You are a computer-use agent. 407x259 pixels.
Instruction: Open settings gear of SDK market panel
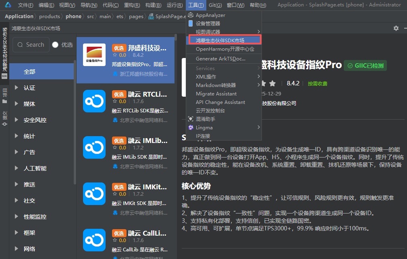click(396, 28)
